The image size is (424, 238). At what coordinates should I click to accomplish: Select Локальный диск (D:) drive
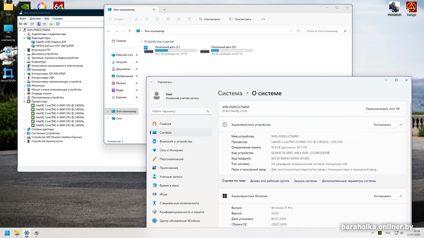(x=227, y=50)
